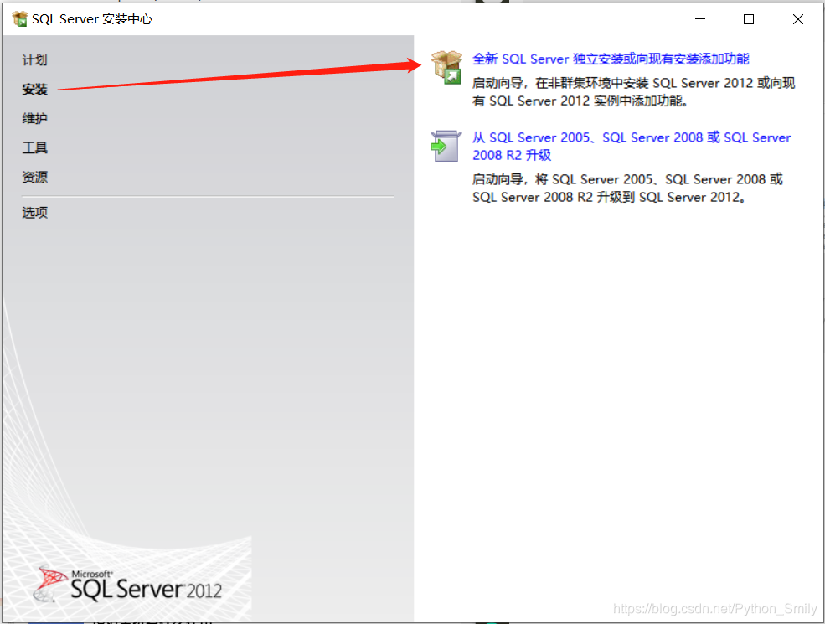Select the 选项 sidebar item
This screenshot has width=825, height=624.
coord(34,213)
